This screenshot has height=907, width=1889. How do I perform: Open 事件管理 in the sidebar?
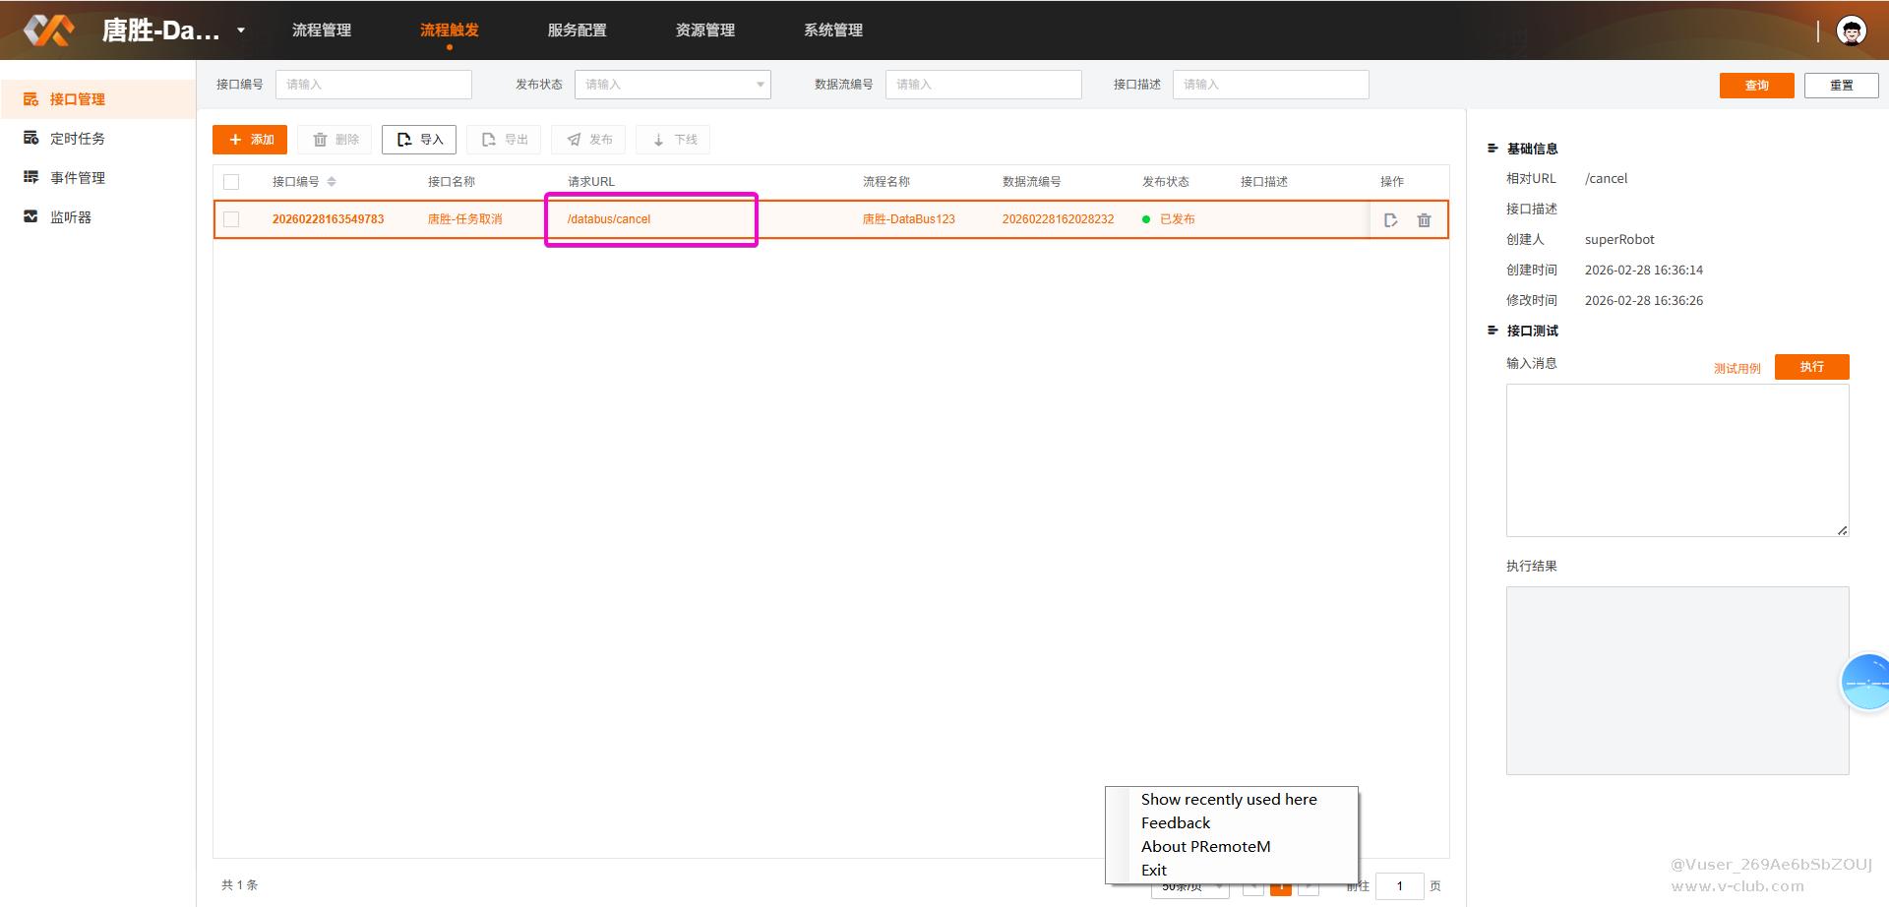point(77,178)
